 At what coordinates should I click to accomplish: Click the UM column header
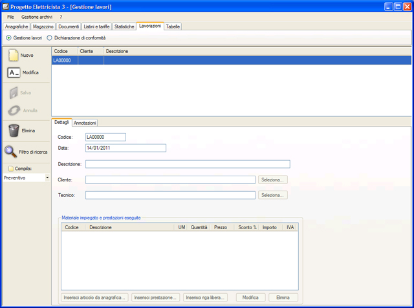[181, 227]
